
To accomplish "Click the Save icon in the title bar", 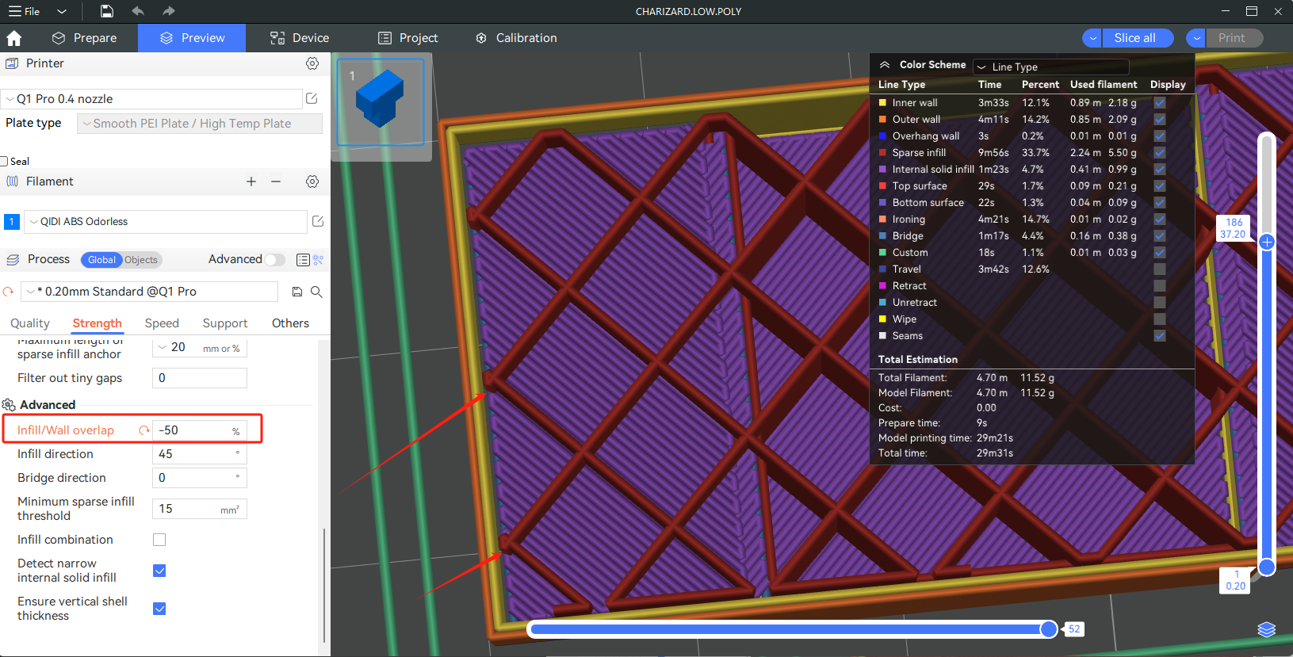I will pos(107,11).
